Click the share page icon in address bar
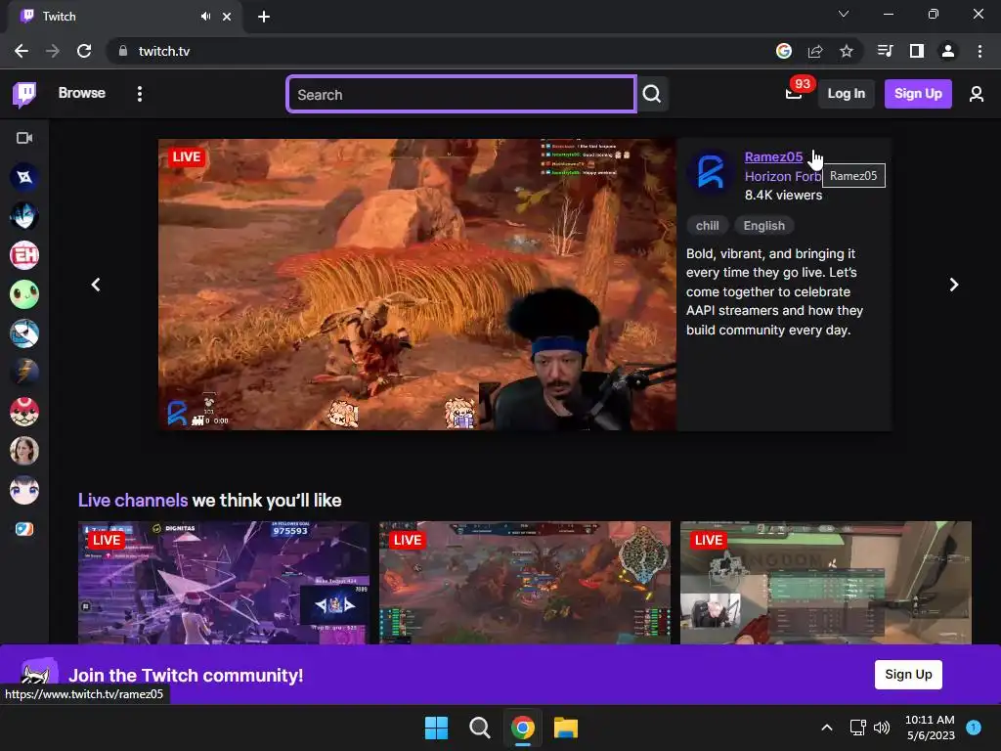Viewport: 1001px width, 751px height. click(815, 51)
